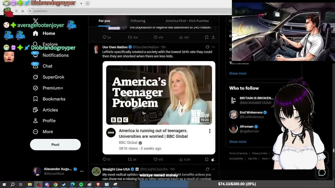Like Our Own Nation post with 612 likes

158,159
